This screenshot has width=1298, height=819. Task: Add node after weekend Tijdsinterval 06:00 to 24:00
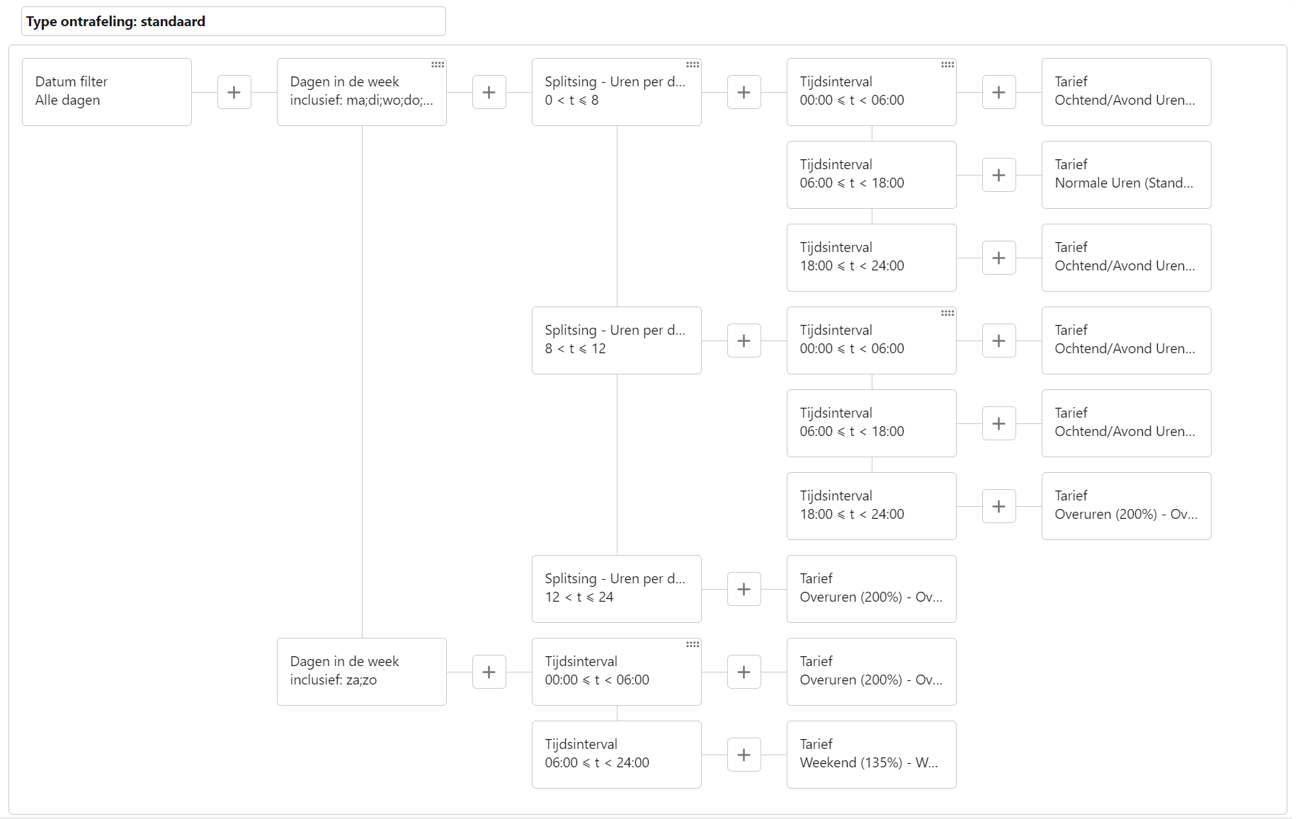(x=744, y=755)
